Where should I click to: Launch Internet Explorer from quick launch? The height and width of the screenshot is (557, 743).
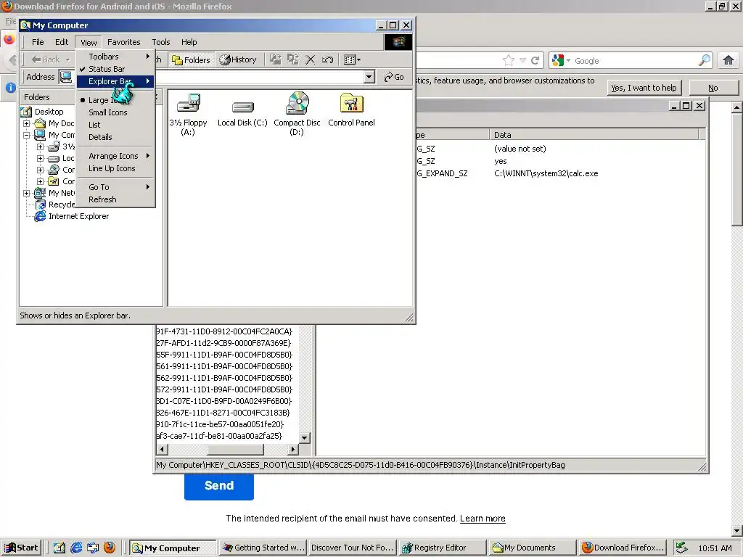[x=76, y=548]
